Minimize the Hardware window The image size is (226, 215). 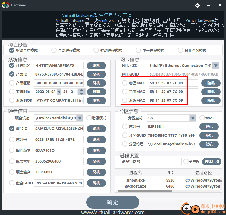click(x=209, y=6)
